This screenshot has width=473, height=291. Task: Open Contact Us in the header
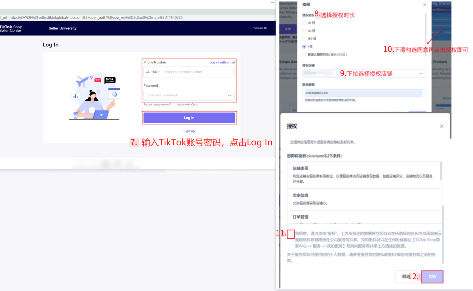pyautogui.click(x=260, y=28)
